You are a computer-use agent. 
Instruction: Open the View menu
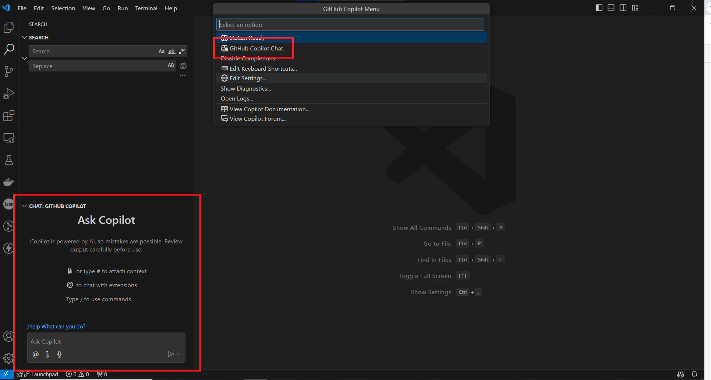pos(89,8)
